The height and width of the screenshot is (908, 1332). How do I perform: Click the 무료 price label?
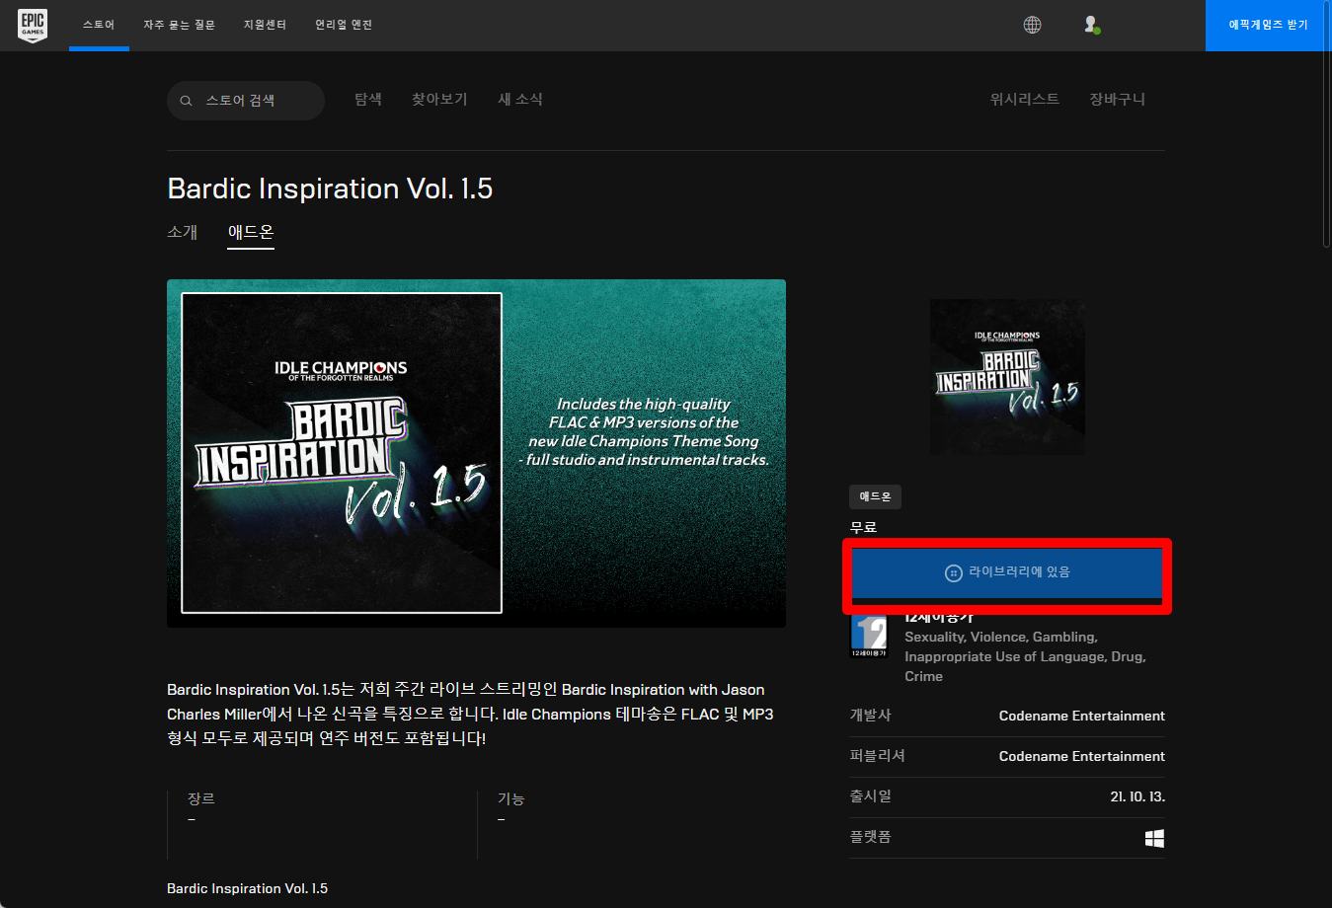click(x=864, y=528)
